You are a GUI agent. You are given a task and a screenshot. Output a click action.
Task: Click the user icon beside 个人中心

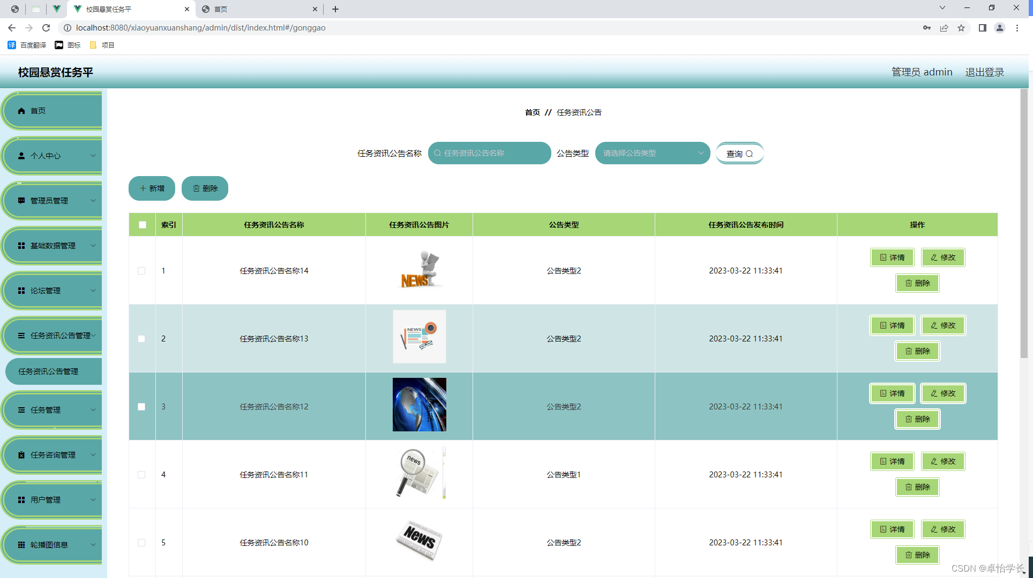[x=21, y=156]
